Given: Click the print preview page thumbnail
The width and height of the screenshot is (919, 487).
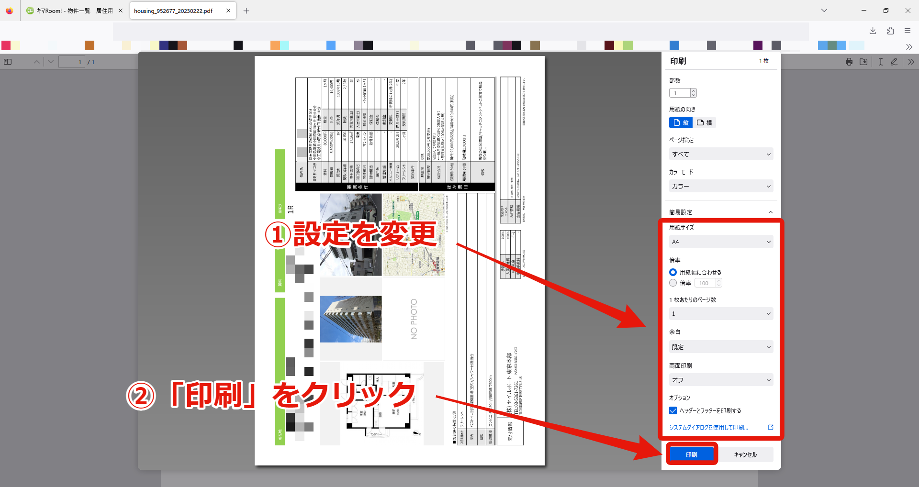Looking at the screenshot, I should pyautogui.click(x=400, y=261).
